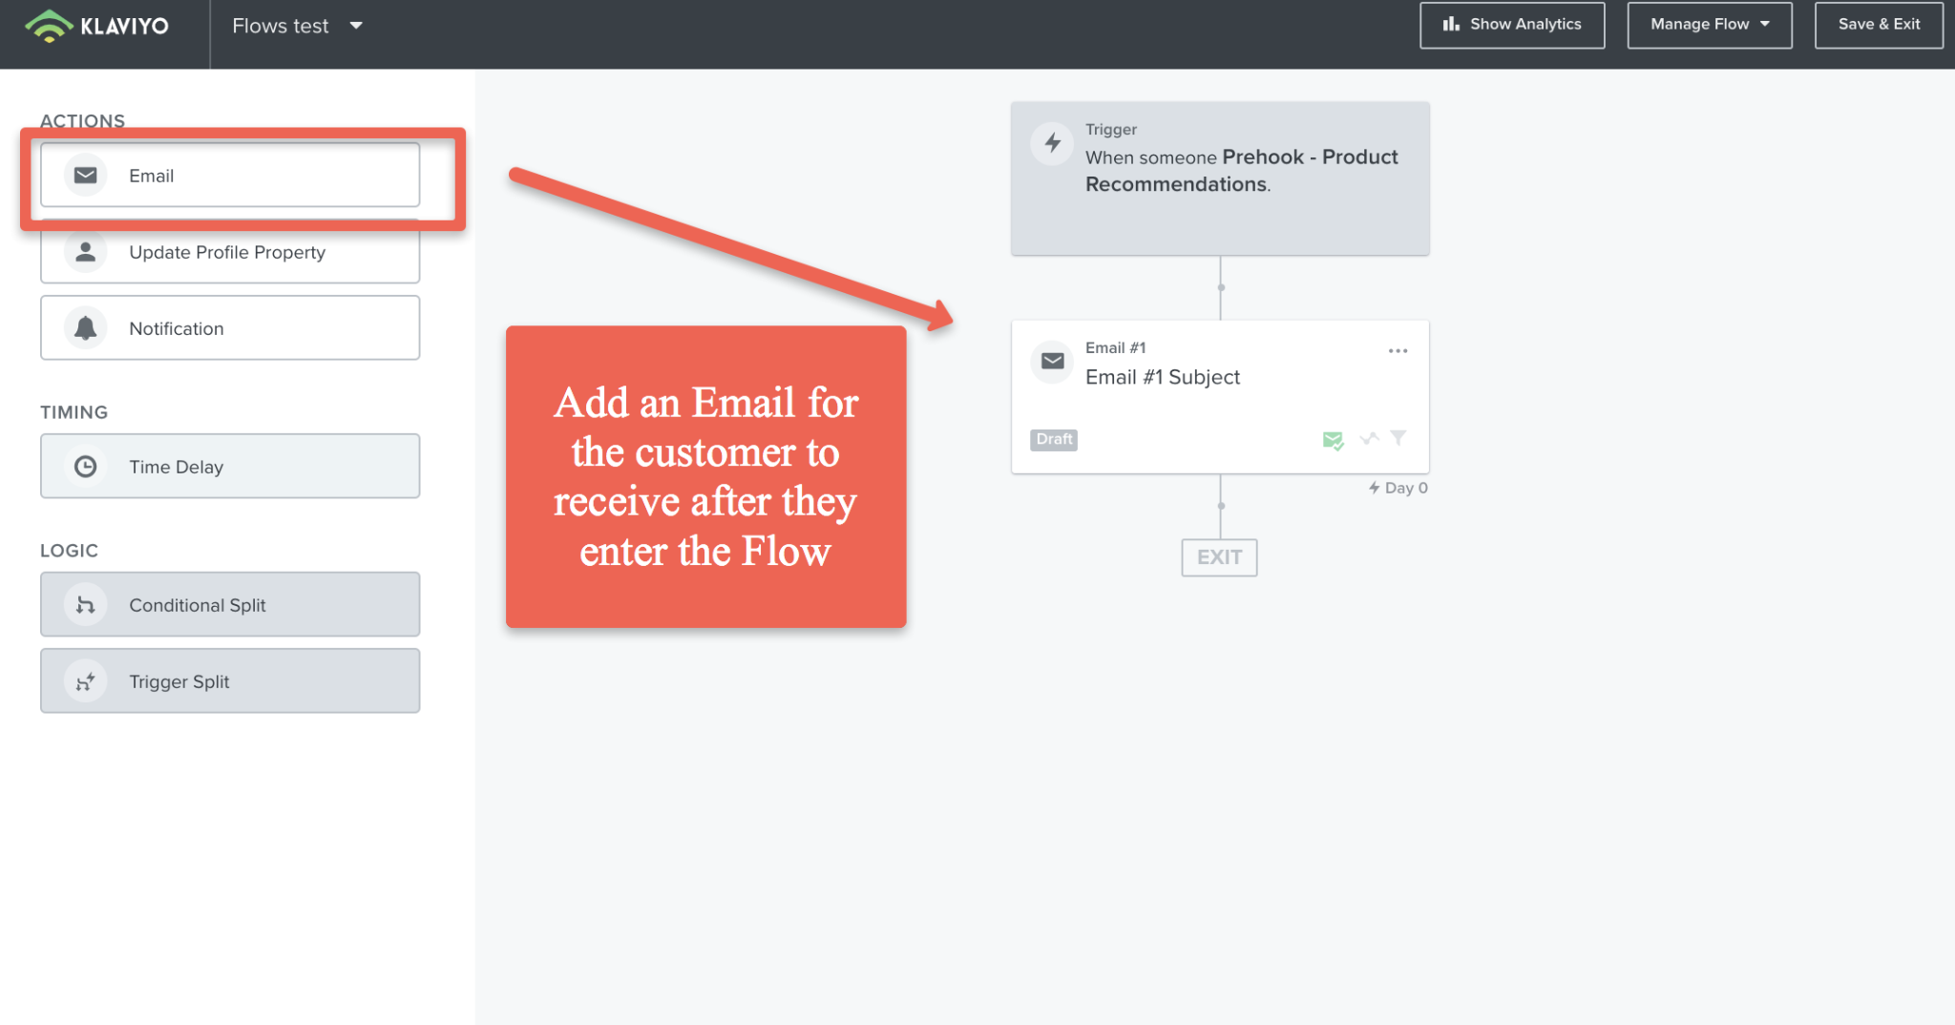Viewport: 1955px width, 1025px height.
Task: Expand the Flows test dropdown arrow
Action: pyautogui.click(x=356, y=26)
